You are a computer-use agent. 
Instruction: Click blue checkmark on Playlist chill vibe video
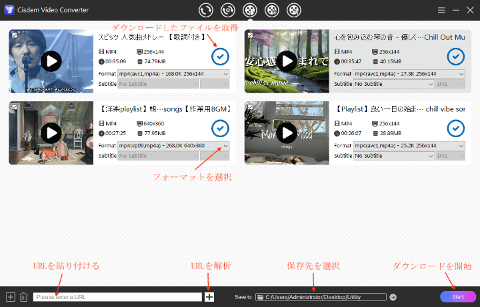coord(455,128)
